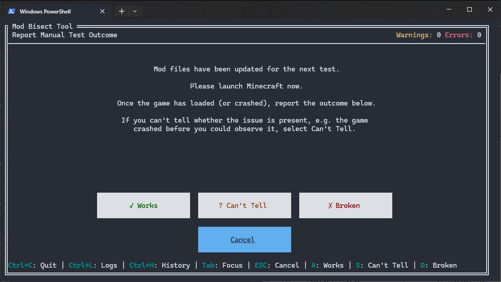The image size is (501, 282).
Task: Click the S: Can't Tell shortcut hint
Action: coord(382,265)
